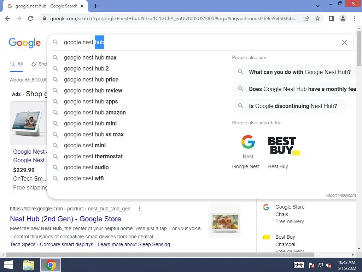362x272 pixels.
Task: Click the Chrome taskbar icon
Action: [x=51, y=265]
